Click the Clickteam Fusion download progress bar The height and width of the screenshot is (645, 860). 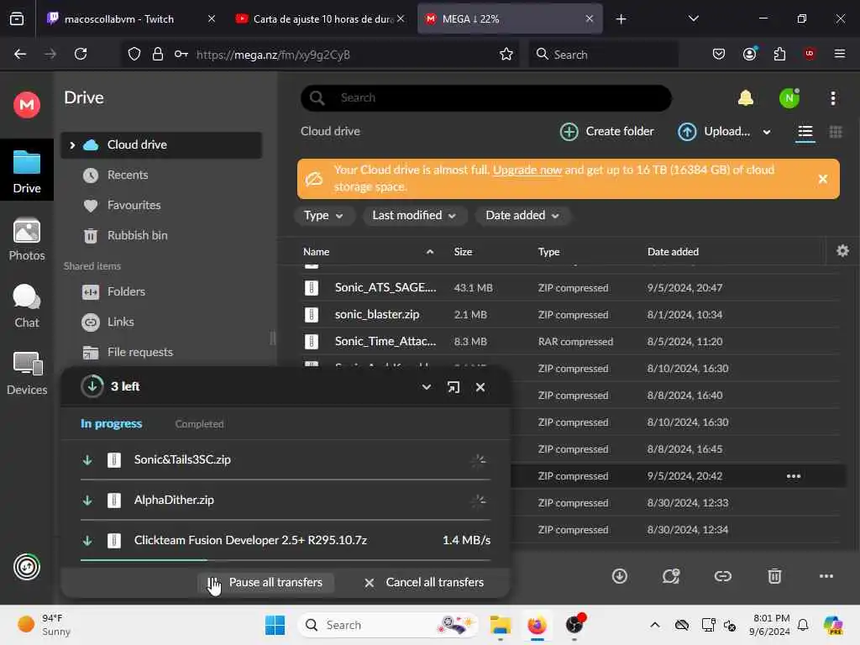[x=286, y=560]
